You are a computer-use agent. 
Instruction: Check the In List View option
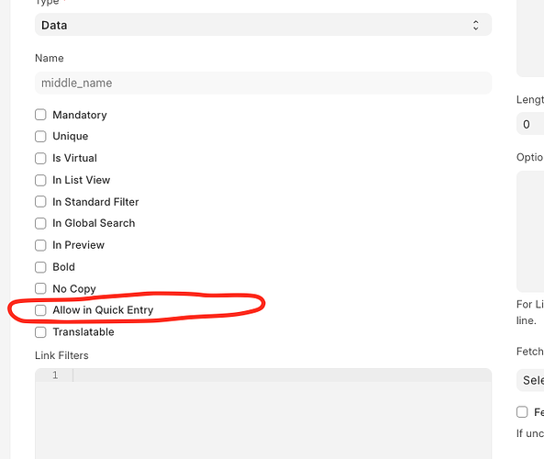(x=40, y=180)
